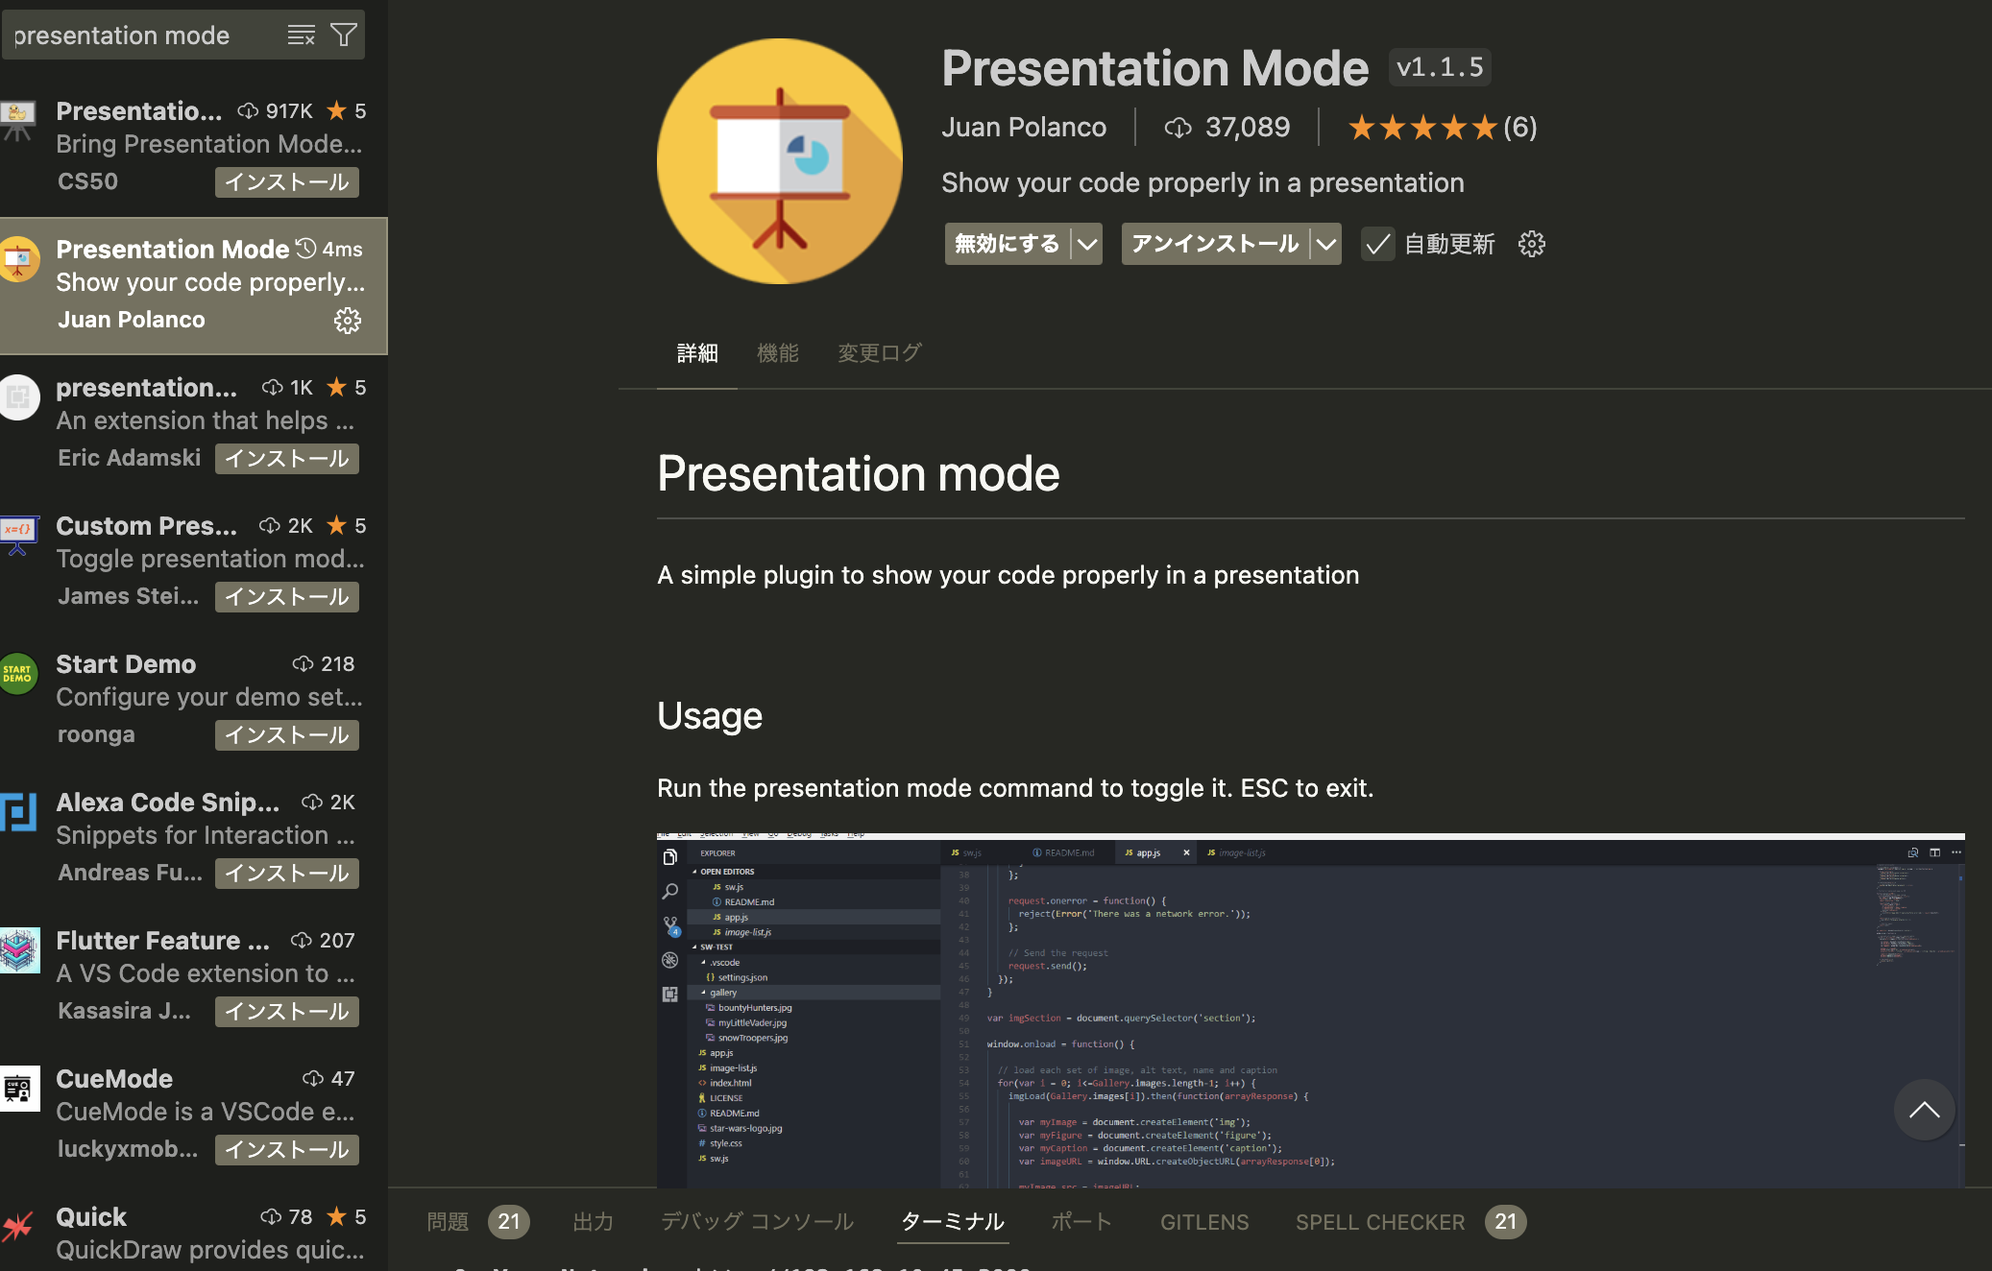Open publisher Juan Polanco's page
This screenshot has height=1271, width=1992.
coord(1024,127)
